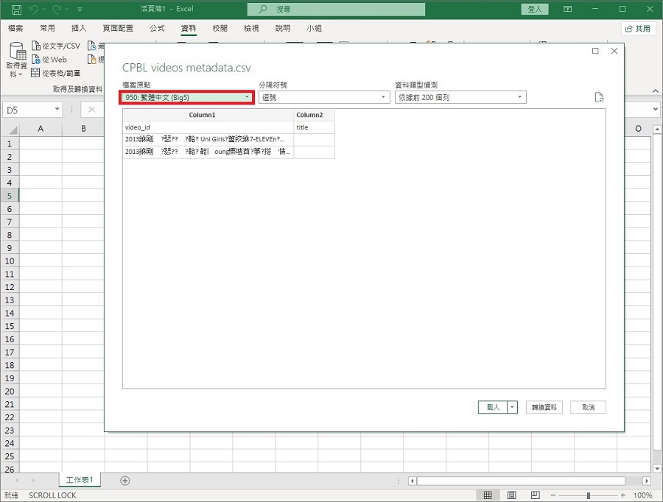Click the Get Data (取得資料) icon
Screen dimensions: 663x502
pos(18,52)
